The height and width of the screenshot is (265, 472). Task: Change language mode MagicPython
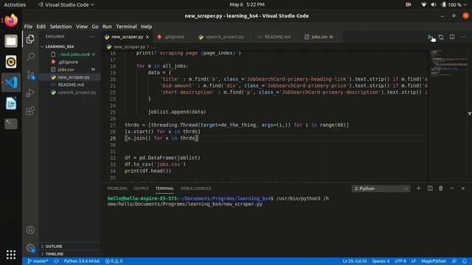[x=434, y=261]
